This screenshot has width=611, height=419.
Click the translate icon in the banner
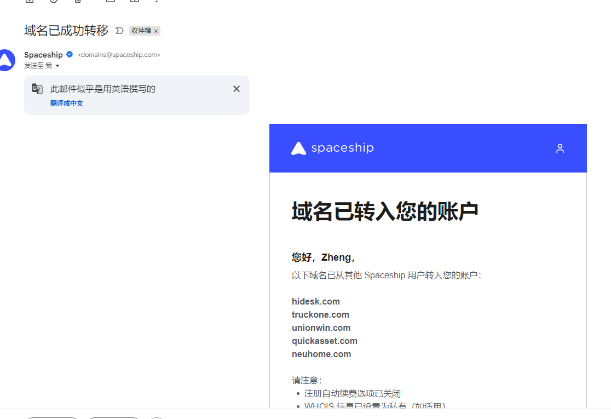coord(37,89)
